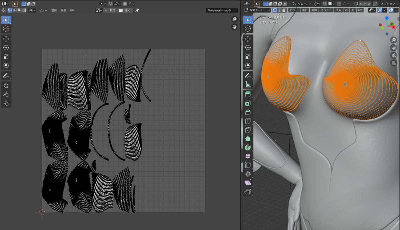Select the Box Select tool in UV editor
The width and height of the screenshot is (400, 230).
6,20
